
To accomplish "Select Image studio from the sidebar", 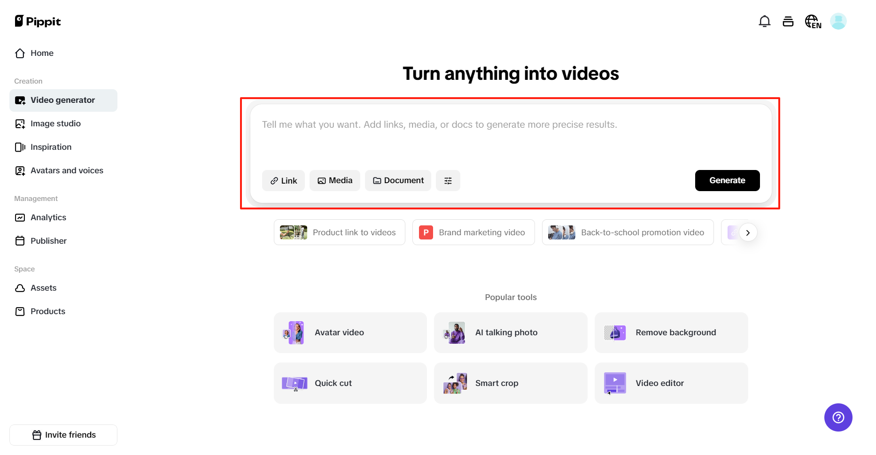I will [55, 123].
